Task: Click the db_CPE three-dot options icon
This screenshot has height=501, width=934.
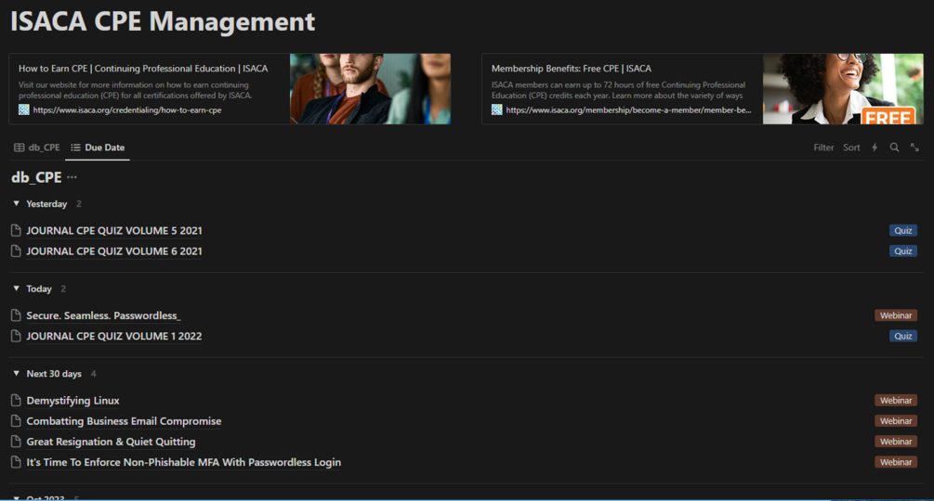Action: [72, 177]
